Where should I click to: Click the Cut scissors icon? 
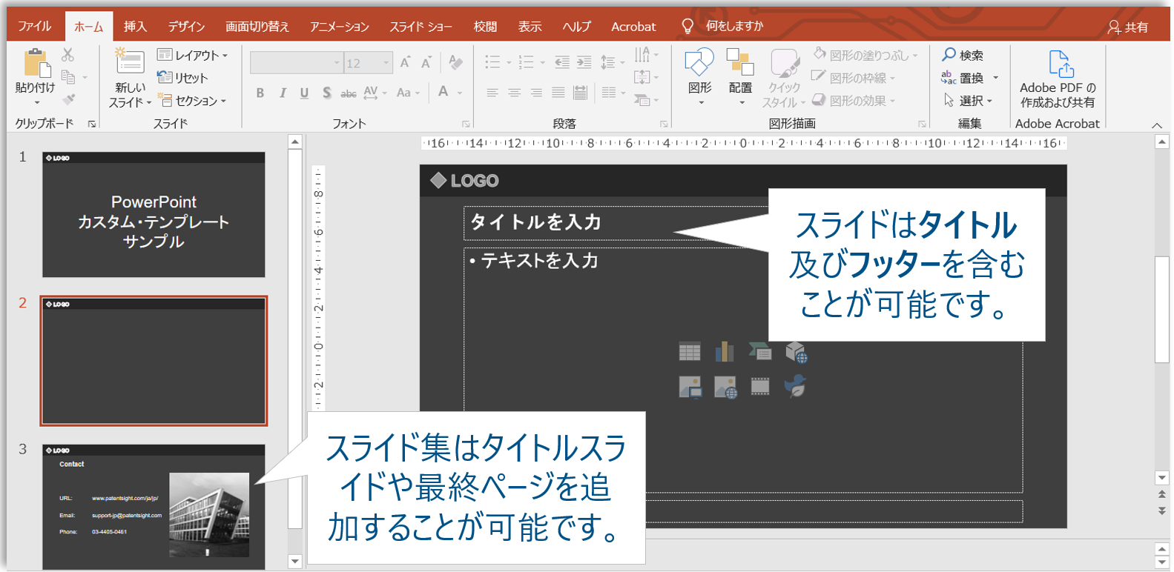[x=67, y=55]
